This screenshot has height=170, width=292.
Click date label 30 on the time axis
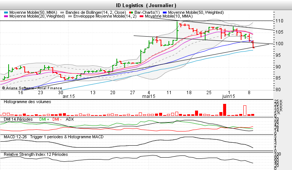(x=61, y=93)
